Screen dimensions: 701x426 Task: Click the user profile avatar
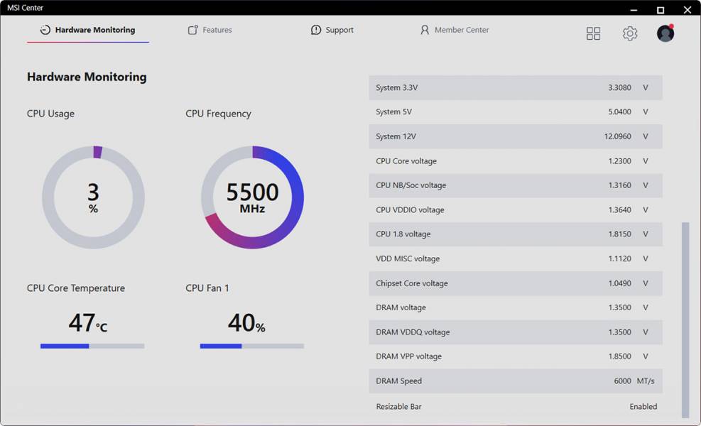[x=665, y=33]
